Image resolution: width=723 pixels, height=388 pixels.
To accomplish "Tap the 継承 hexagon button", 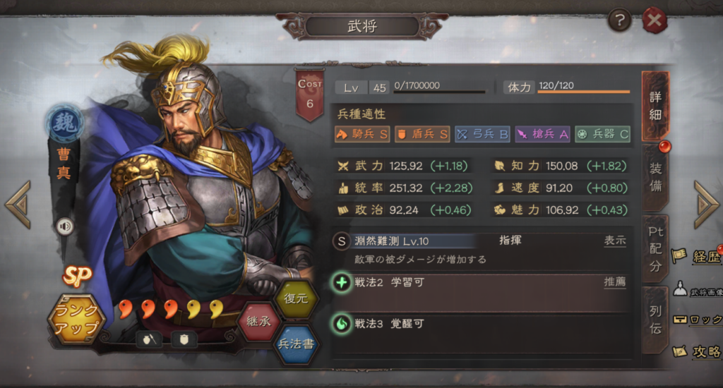I will 258,321.
